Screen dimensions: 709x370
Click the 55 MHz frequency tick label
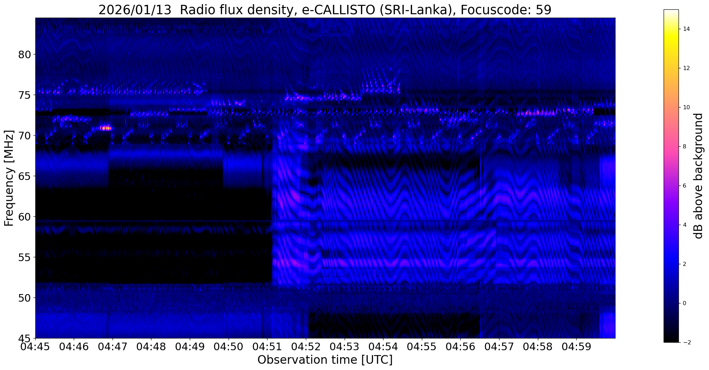click(25, 257)
